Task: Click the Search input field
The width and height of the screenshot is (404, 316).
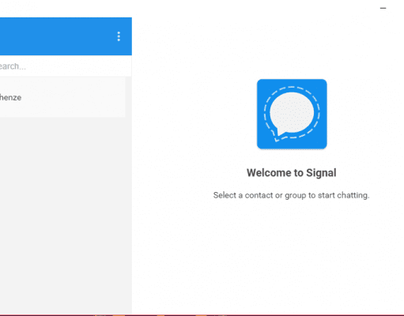Action: pos(66,66)
